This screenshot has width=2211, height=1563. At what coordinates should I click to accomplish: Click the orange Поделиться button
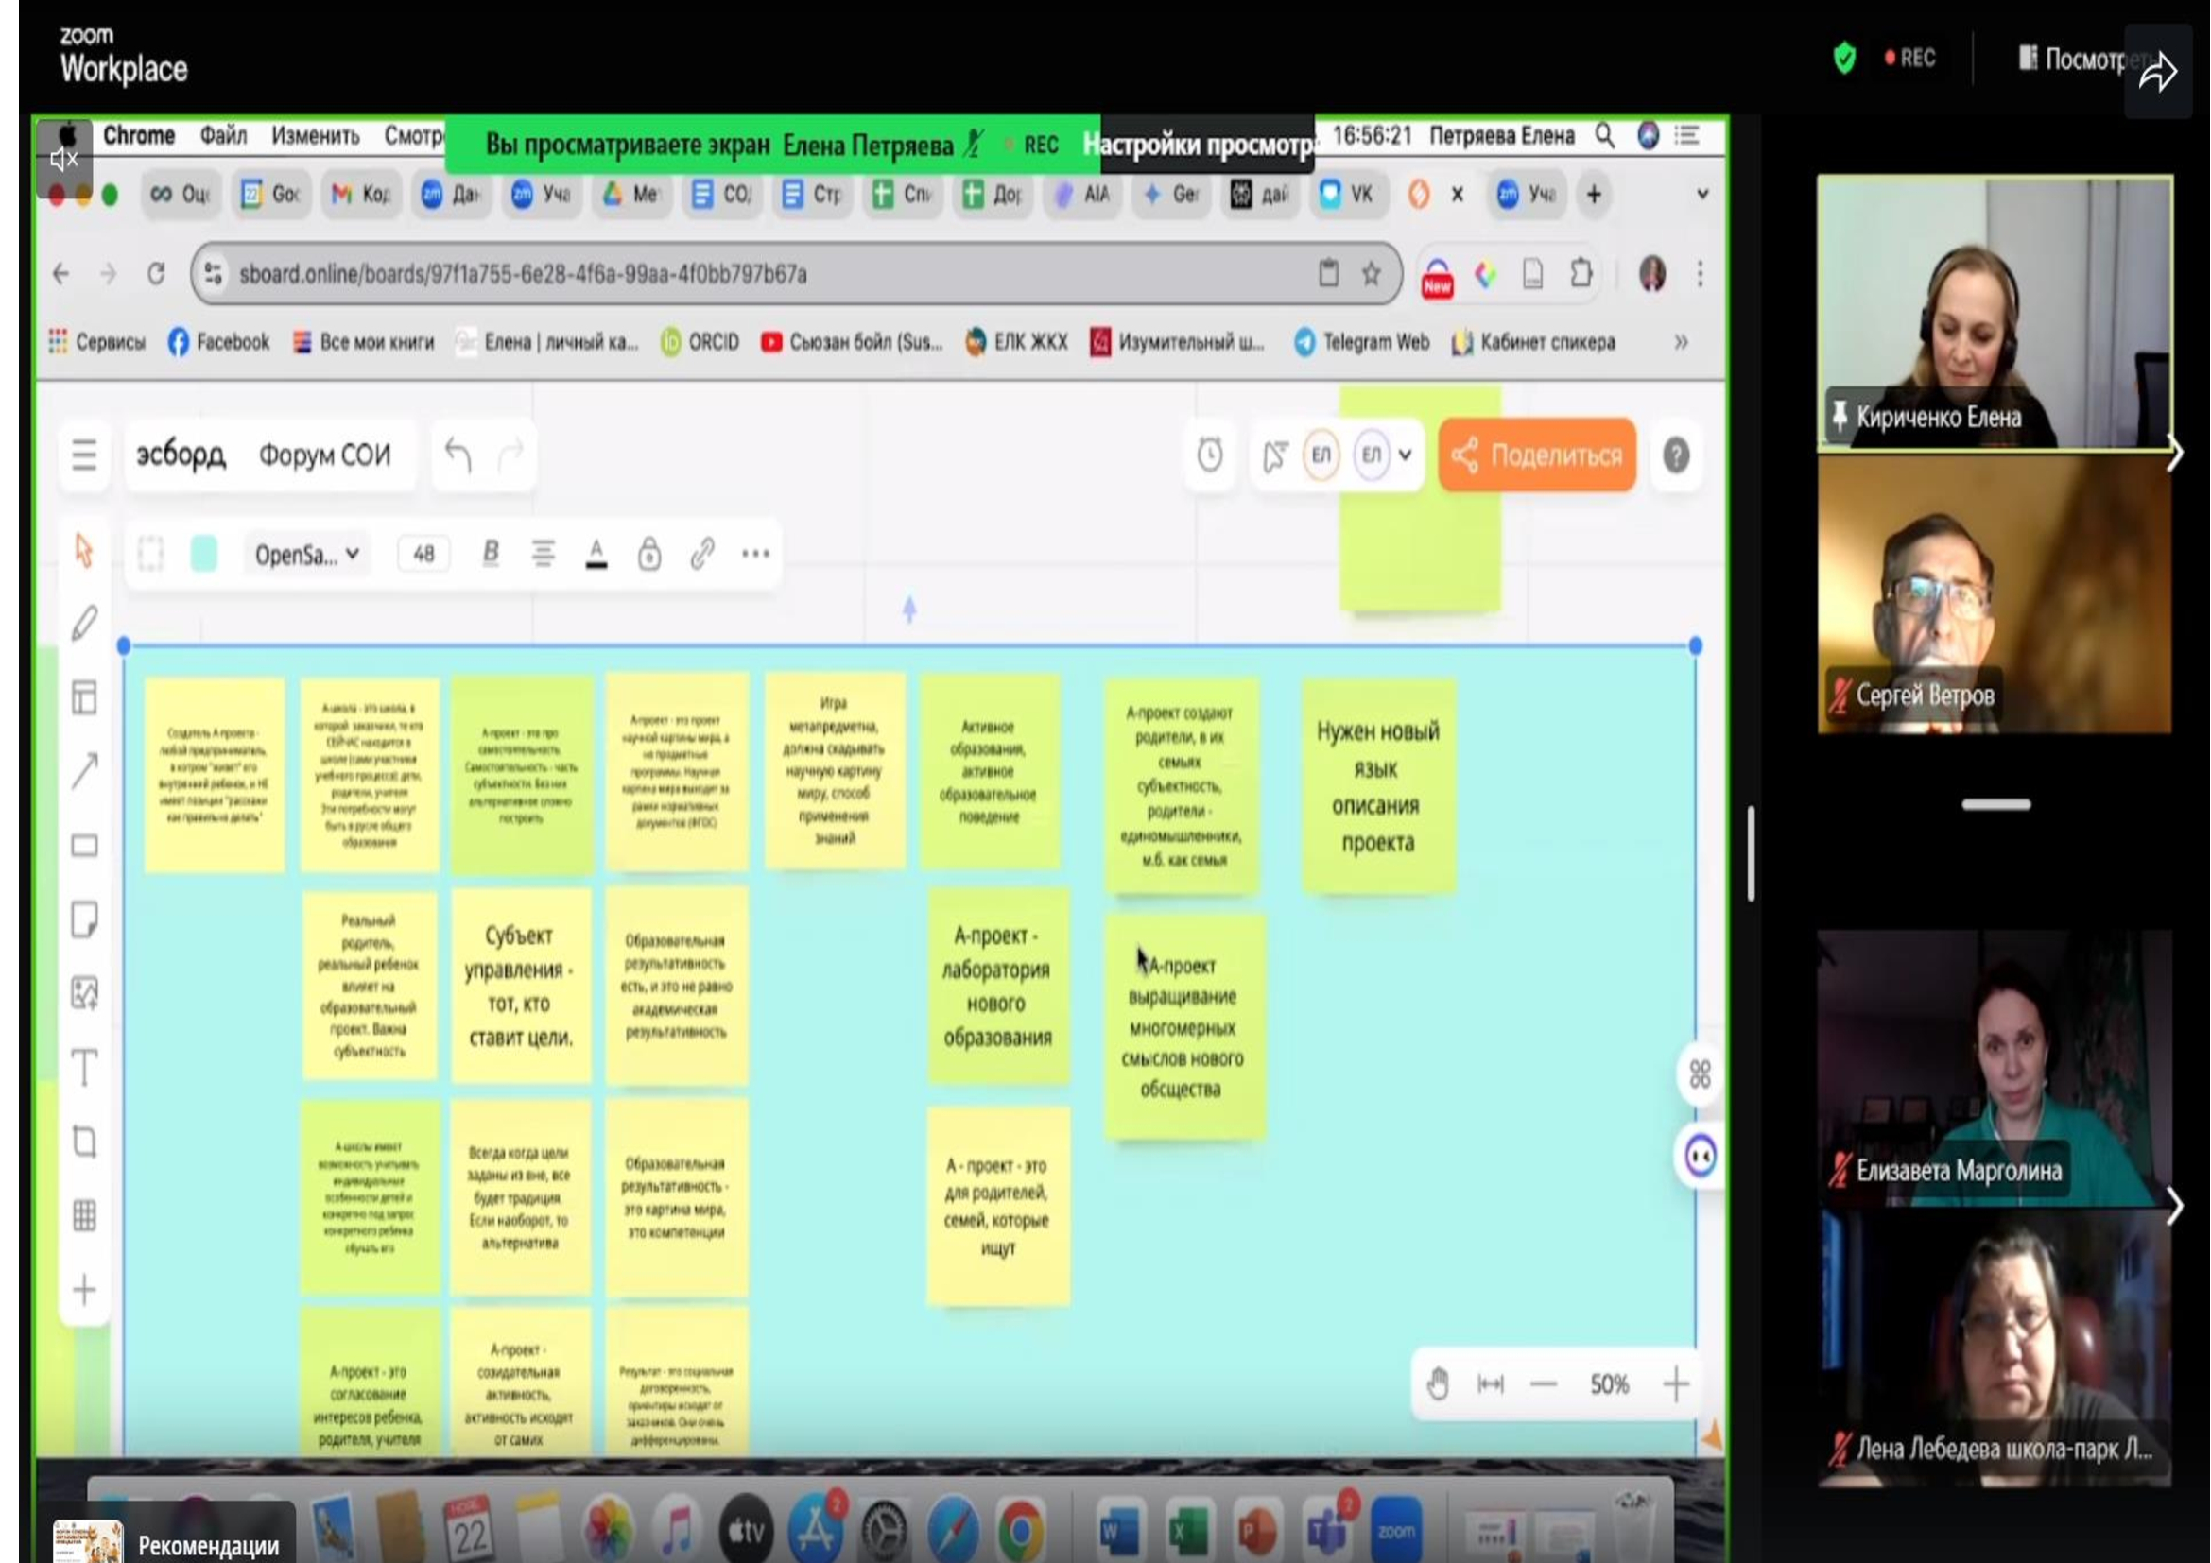1537,455
